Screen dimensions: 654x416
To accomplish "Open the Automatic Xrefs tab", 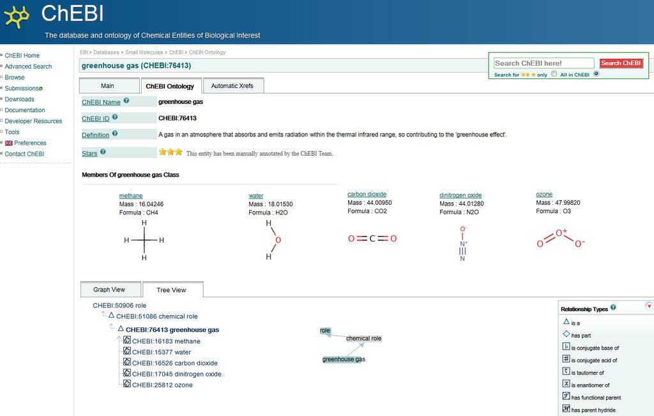I will click(x=233, y=86).
